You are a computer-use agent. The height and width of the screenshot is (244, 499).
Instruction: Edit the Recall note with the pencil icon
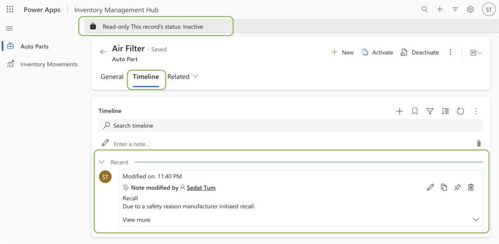(430, 187)
